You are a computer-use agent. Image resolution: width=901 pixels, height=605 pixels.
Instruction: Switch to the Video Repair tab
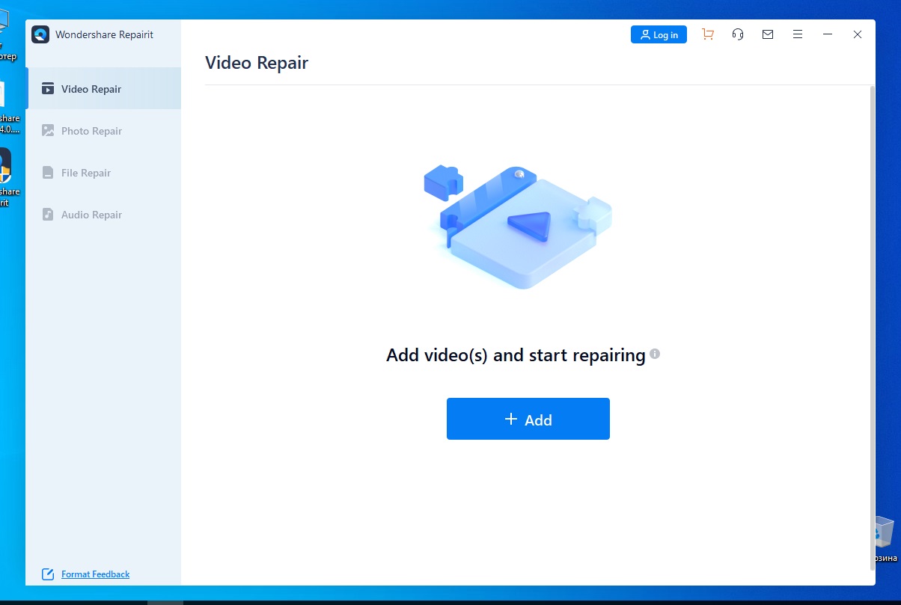coord(90,89)
